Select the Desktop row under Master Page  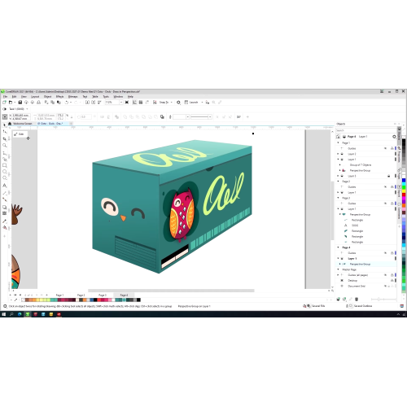click(366, 281)
